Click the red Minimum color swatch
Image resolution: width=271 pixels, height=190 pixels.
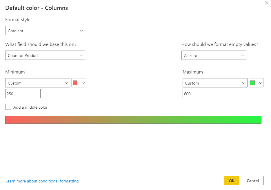pyautogui.click(x=75, y=83)
